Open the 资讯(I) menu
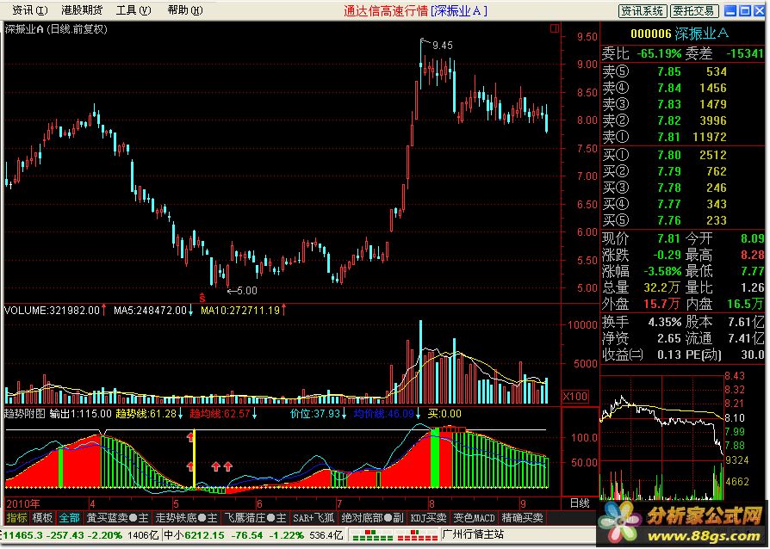The width and height of the screenshot is (770, 549). click(x=29, y=9)
